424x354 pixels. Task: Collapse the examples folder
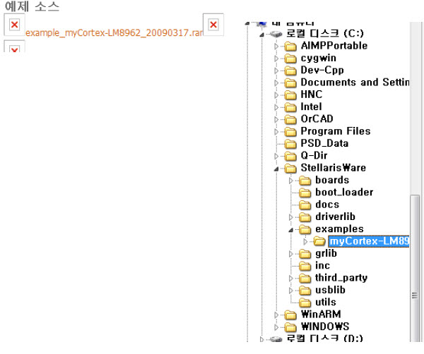pos(290,230)
